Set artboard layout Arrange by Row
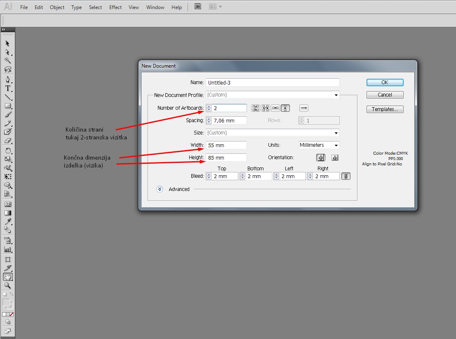 pos(275,108)
